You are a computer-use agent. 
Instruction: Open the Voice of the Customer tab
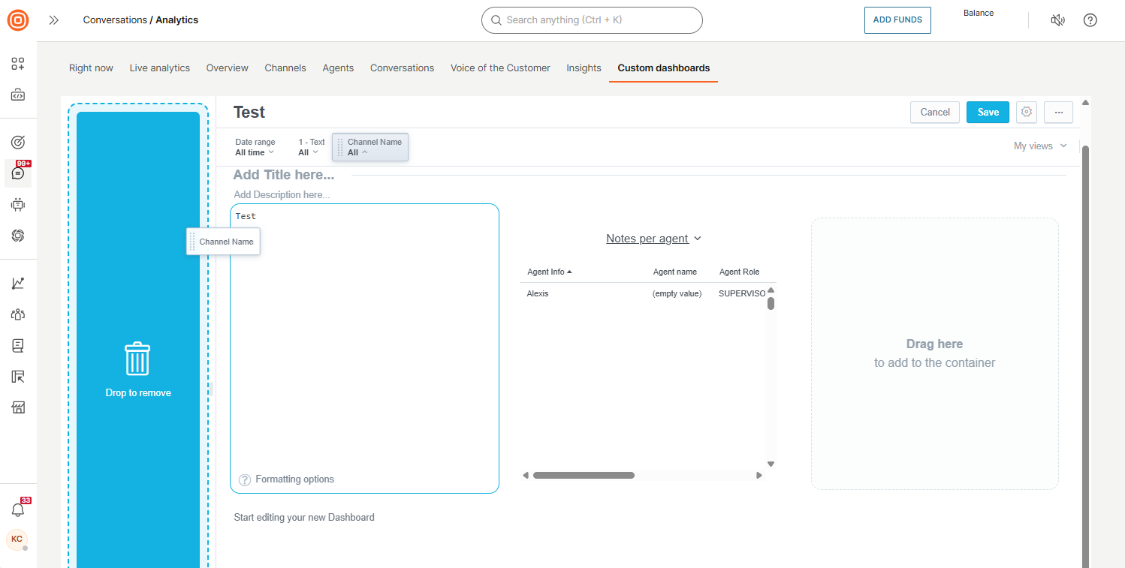[500, 68]
